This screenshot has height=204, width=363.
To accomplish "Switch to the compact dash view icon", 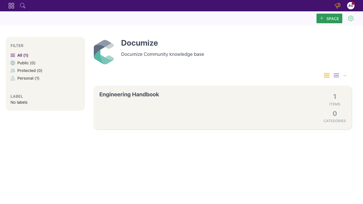I will [x=345, y=75].
